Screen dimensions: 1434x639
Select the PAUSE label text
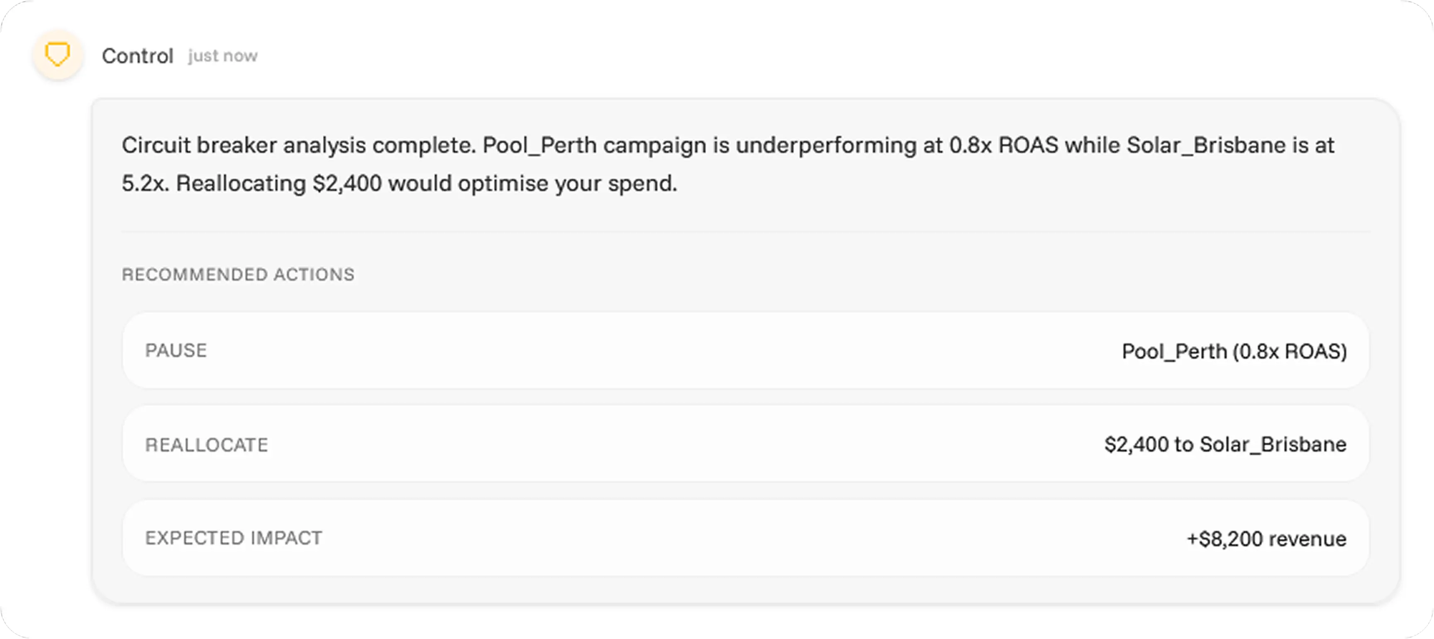(x=176, y=350)
